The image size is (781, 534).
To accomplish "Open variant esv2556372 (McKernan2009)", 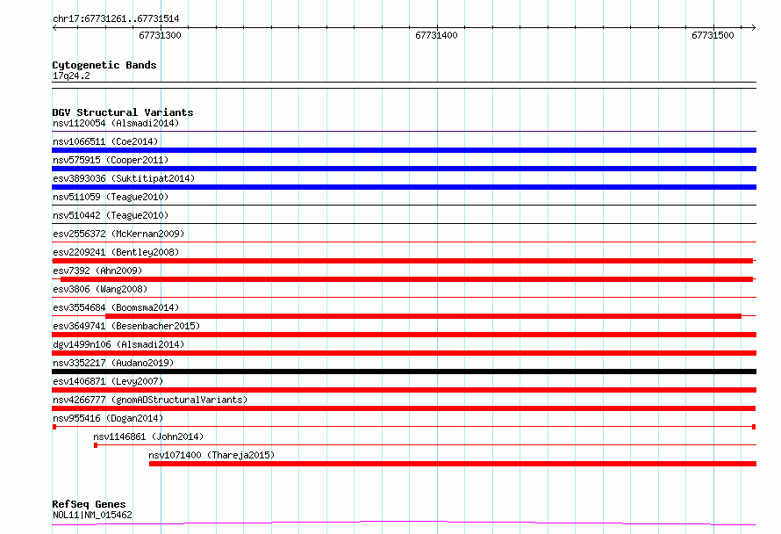I will pyautogui.click(x=118, y=234).
